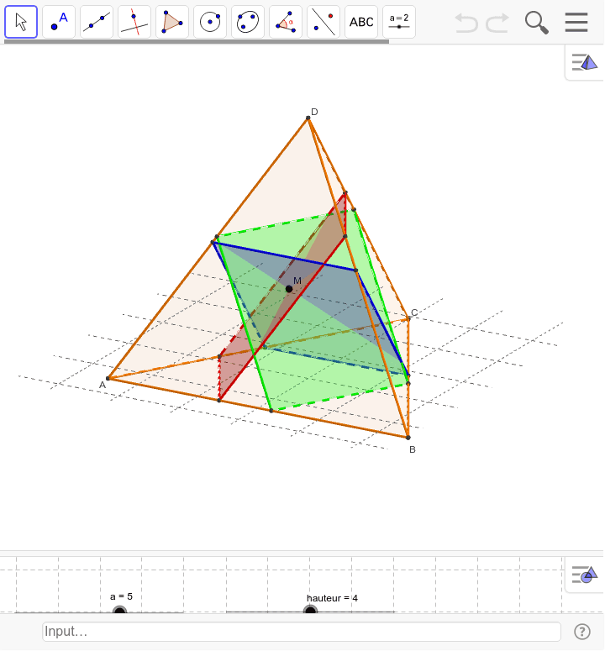
Task: Pick the Polygon tool
Action: pos(172,22)
